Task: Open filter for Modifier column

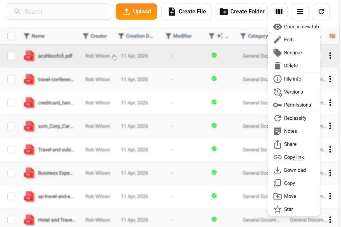Action: [168, 36]
